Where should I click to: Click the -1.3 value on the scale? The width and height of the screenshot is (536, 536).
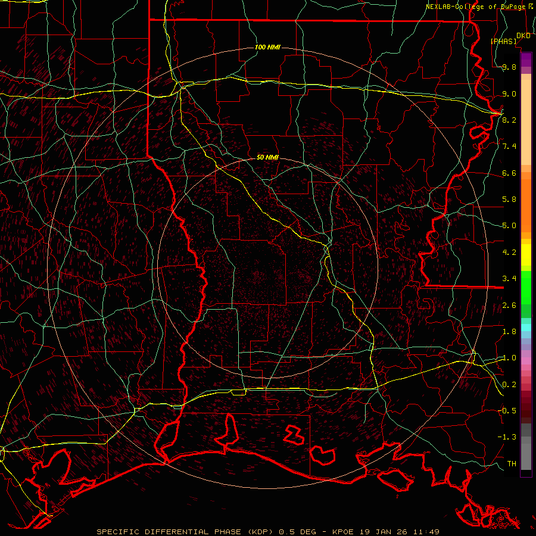507,437
